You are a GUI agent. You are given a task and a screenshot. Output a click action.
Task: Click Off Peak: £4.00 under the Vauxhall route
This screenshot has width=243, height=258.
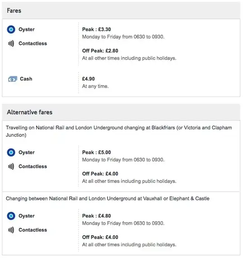coord(100,237)
